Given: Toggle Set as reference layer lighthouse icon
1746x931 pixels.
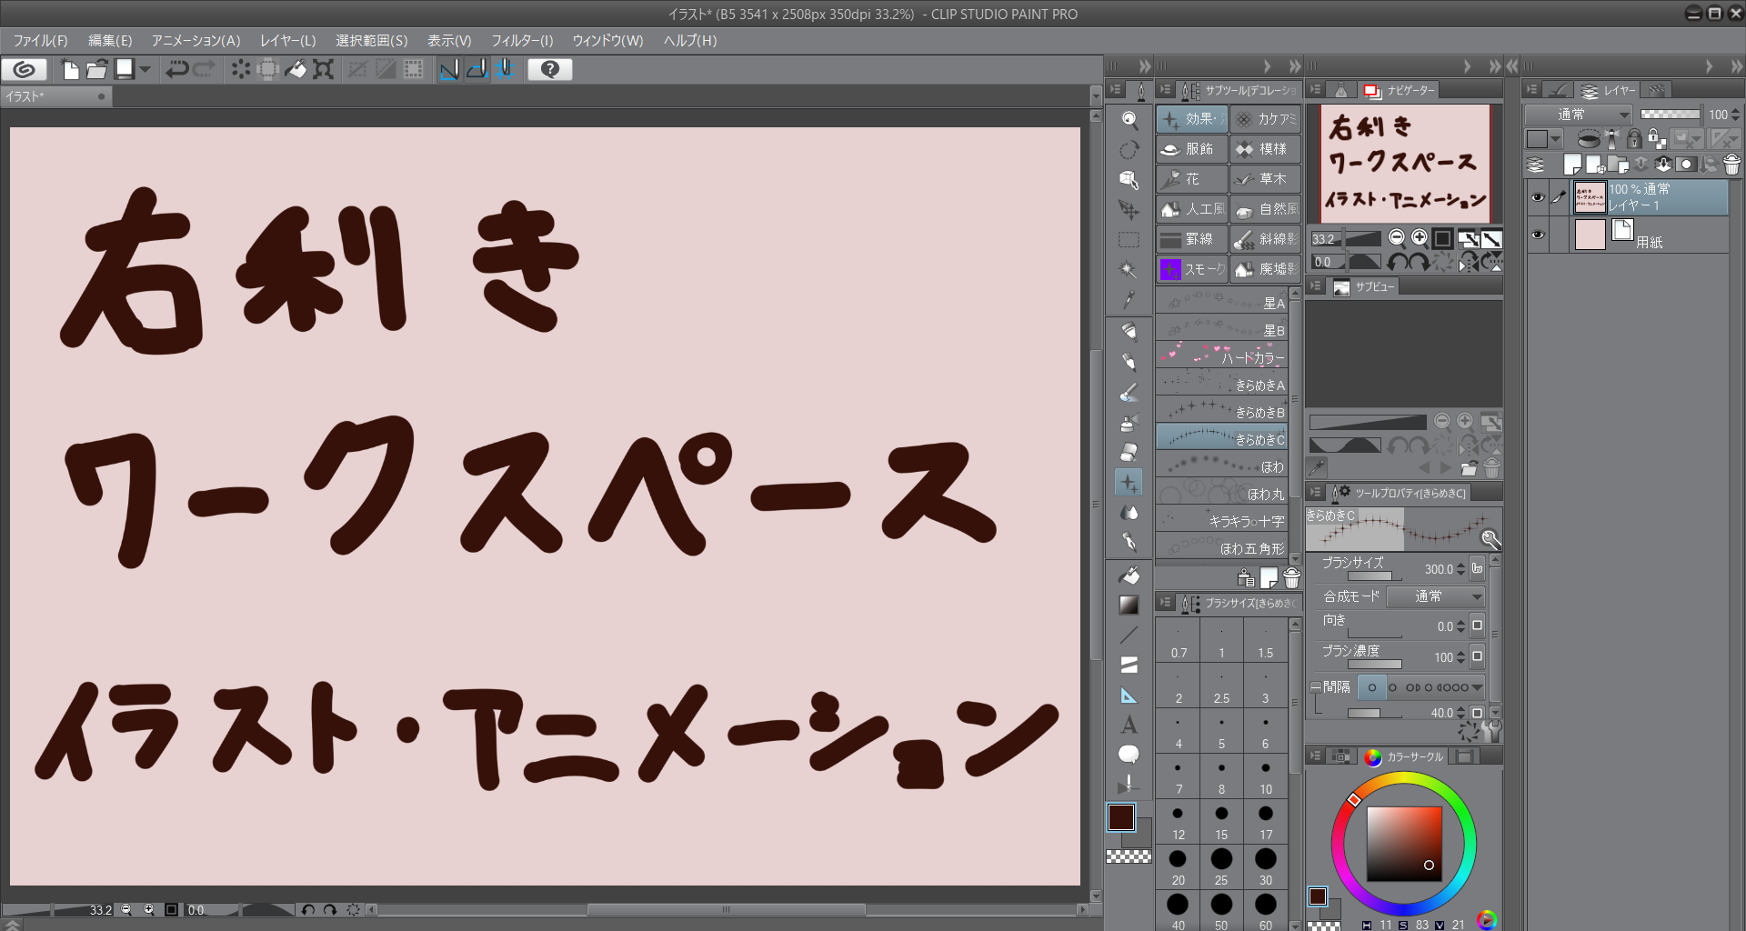Looking at the screenshot, I should (1612, 138).
